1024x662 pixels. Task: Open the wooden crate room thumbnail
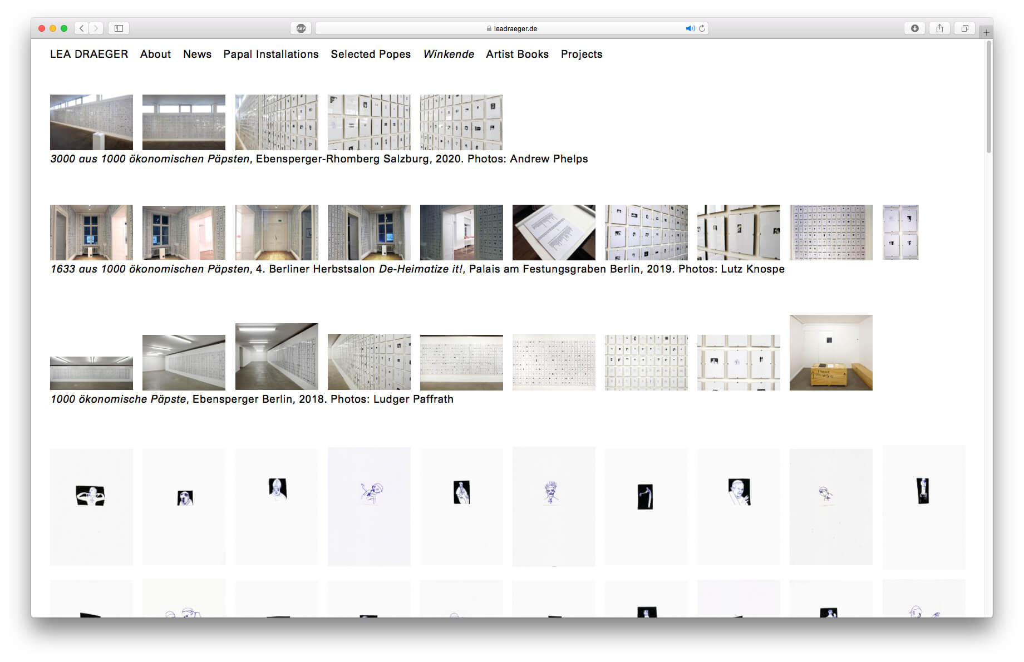[x=831, y=353]
